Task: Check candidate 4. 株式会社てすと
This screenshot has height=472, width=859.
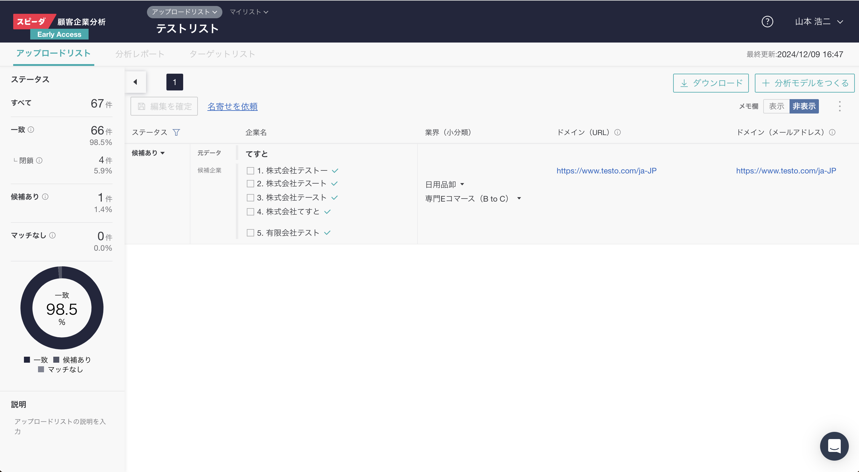Action: coord(251,212)
